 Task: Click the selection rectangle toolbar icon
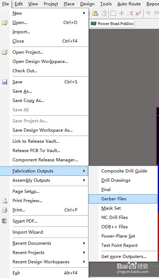click(113, 13)
